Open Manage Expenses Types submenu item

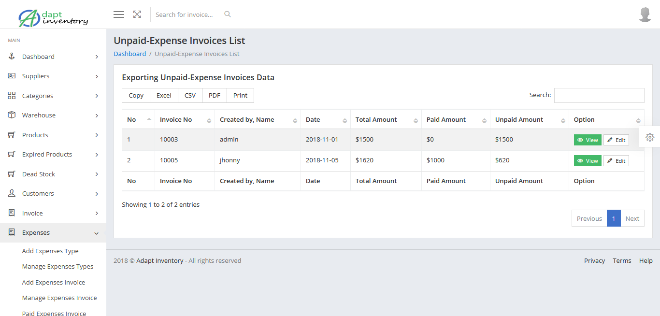pos(57,267)
